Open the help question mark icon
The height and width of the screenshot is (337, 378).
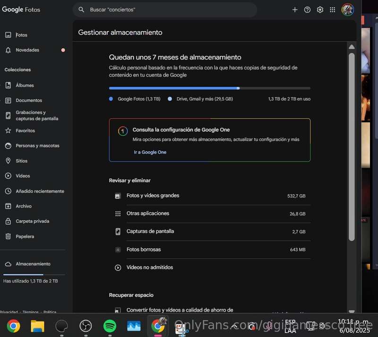pos(307,9)
